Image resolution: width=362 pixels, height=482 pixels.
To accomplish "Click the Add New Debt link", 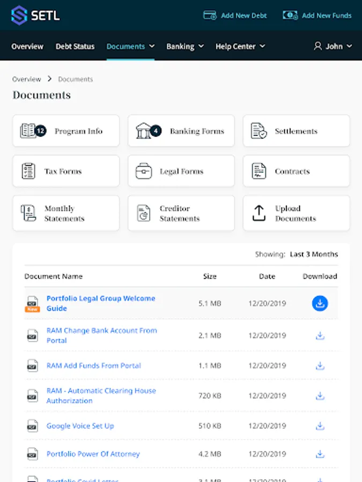I will click(235, 16).
